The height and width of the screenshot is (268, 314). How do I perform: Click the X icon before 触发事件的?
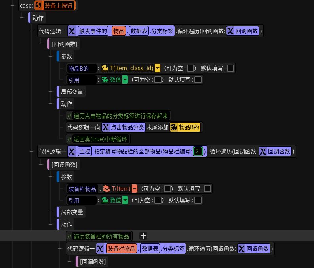coord(72,31)
